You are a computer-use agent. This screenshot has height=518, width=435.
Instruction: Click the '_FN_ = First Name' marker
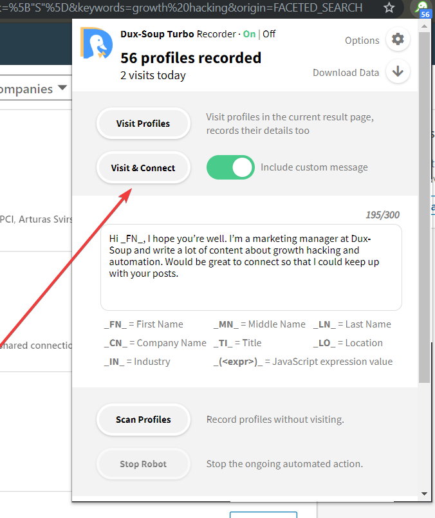[143, 324]
